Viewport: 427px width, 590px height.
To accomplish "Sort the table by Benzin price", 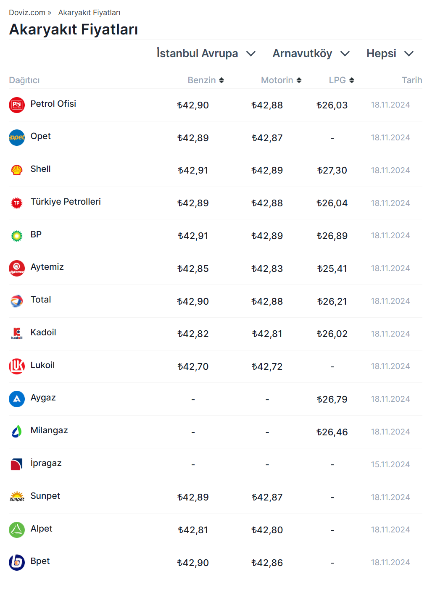I will coord(206,80).
